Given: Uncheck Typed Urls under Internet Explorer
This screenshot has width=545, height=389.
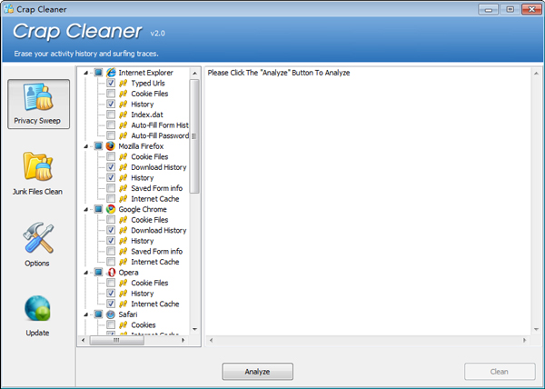Looking at the screenshot, I should (111, 83).
